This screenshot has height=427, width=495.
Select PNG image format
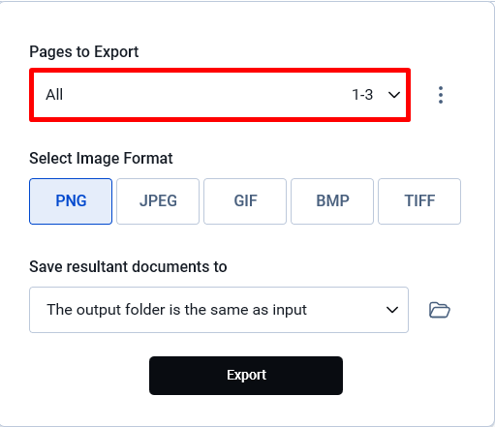[x=71, y=201]
